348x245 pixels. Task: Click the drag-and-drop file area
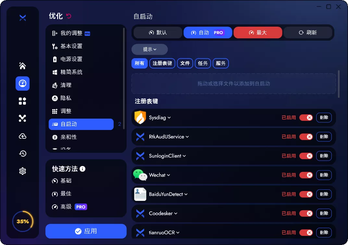pos(233,84)
